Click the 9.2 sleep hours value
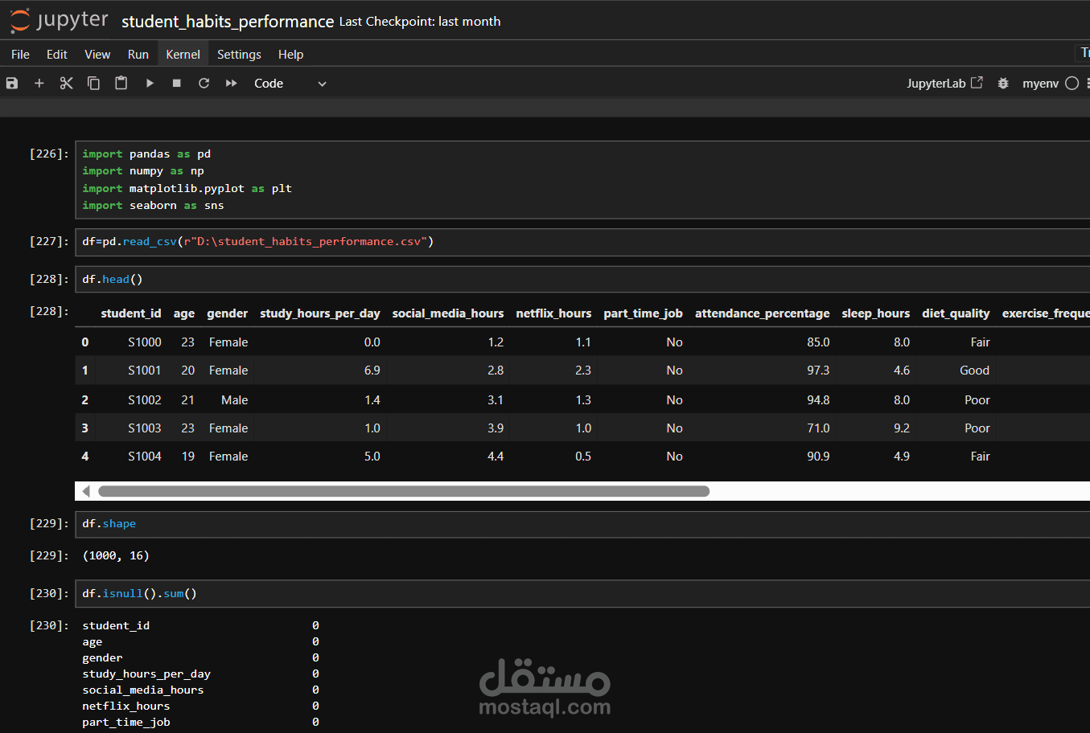 902,428
